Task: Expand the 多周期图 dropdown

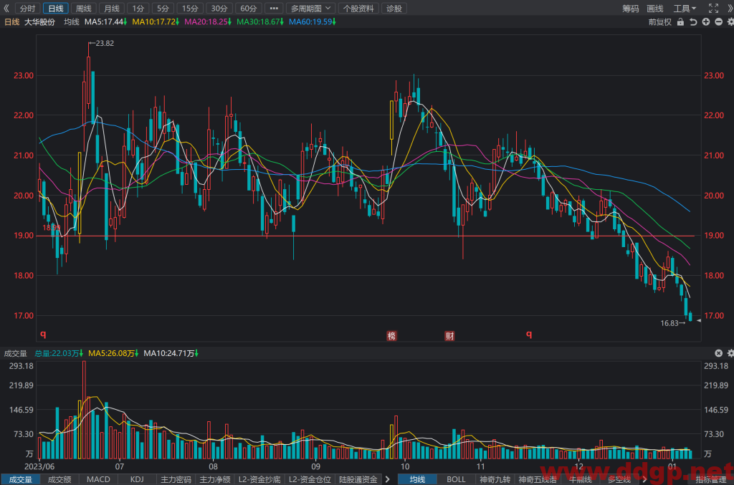Action: pos(310,9)
